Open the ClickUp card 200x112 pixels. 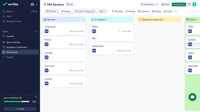pyautogui.click(x=64, y=81)
